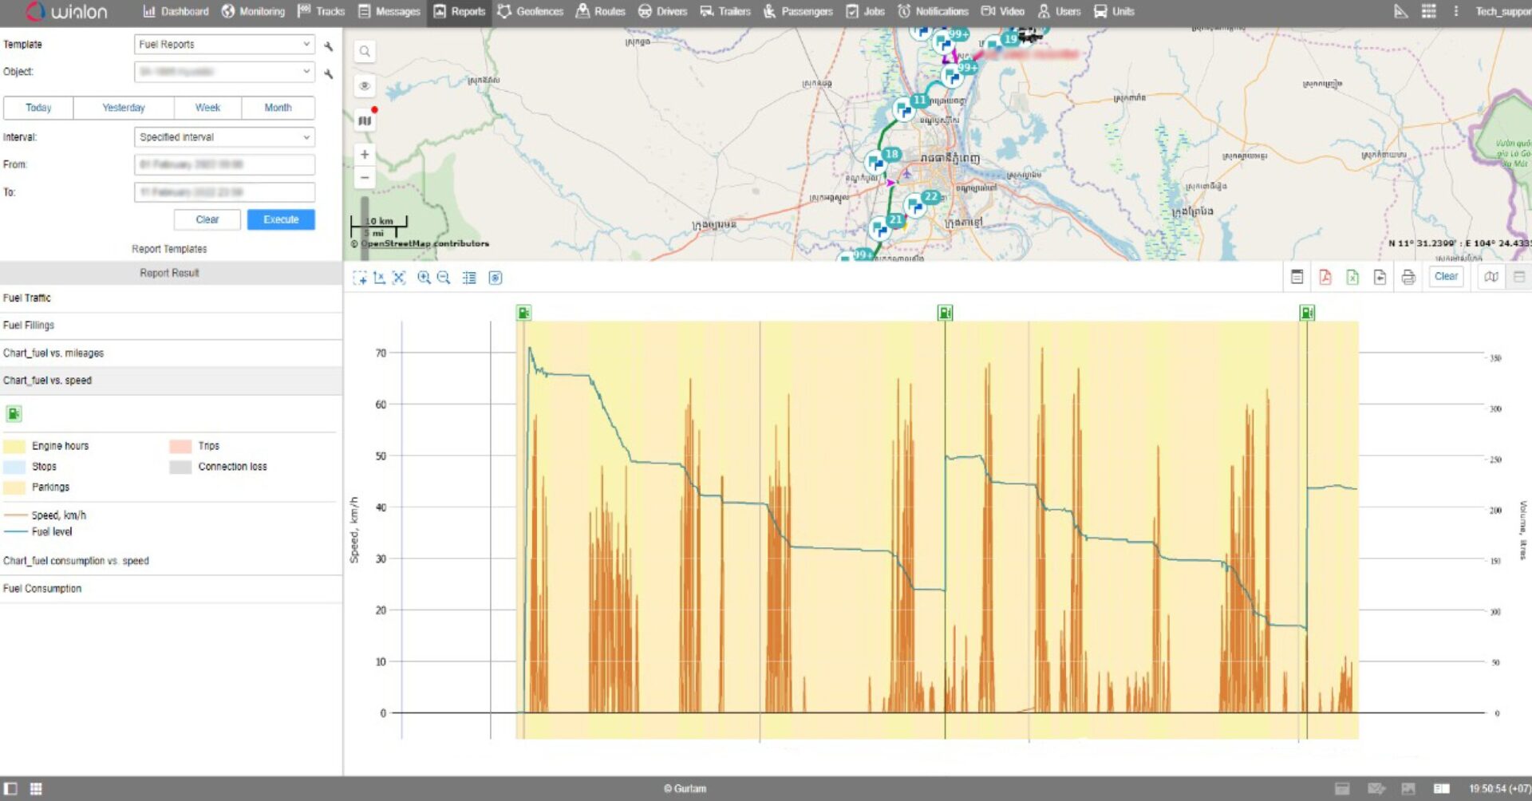The height and width of the screenshot is (801, 1532).
Task: Click the chart zoom out magnifier
Action: click(x=444, y=278)
